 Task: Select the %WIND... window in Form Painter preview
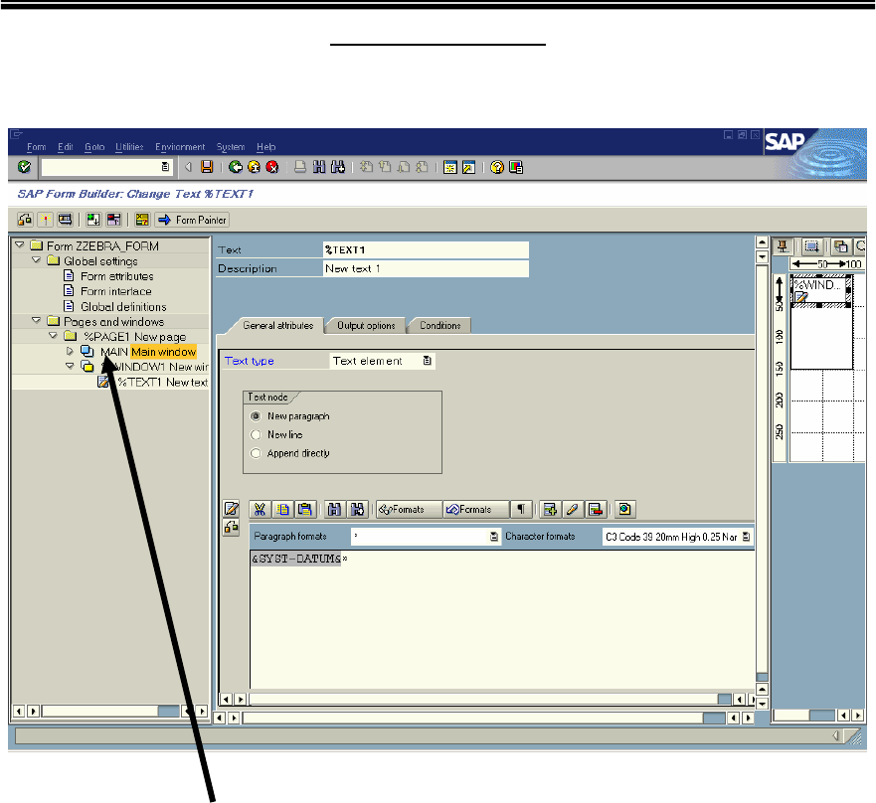coord(820,289)
